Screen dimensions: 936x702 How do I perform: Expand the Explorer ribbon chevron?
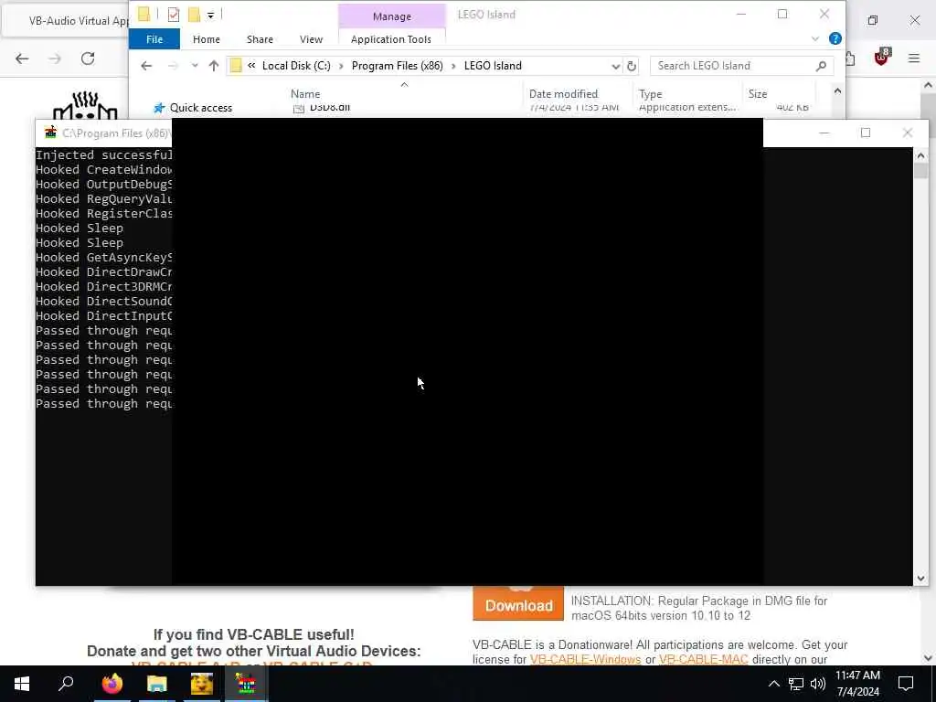coord(814,38)
